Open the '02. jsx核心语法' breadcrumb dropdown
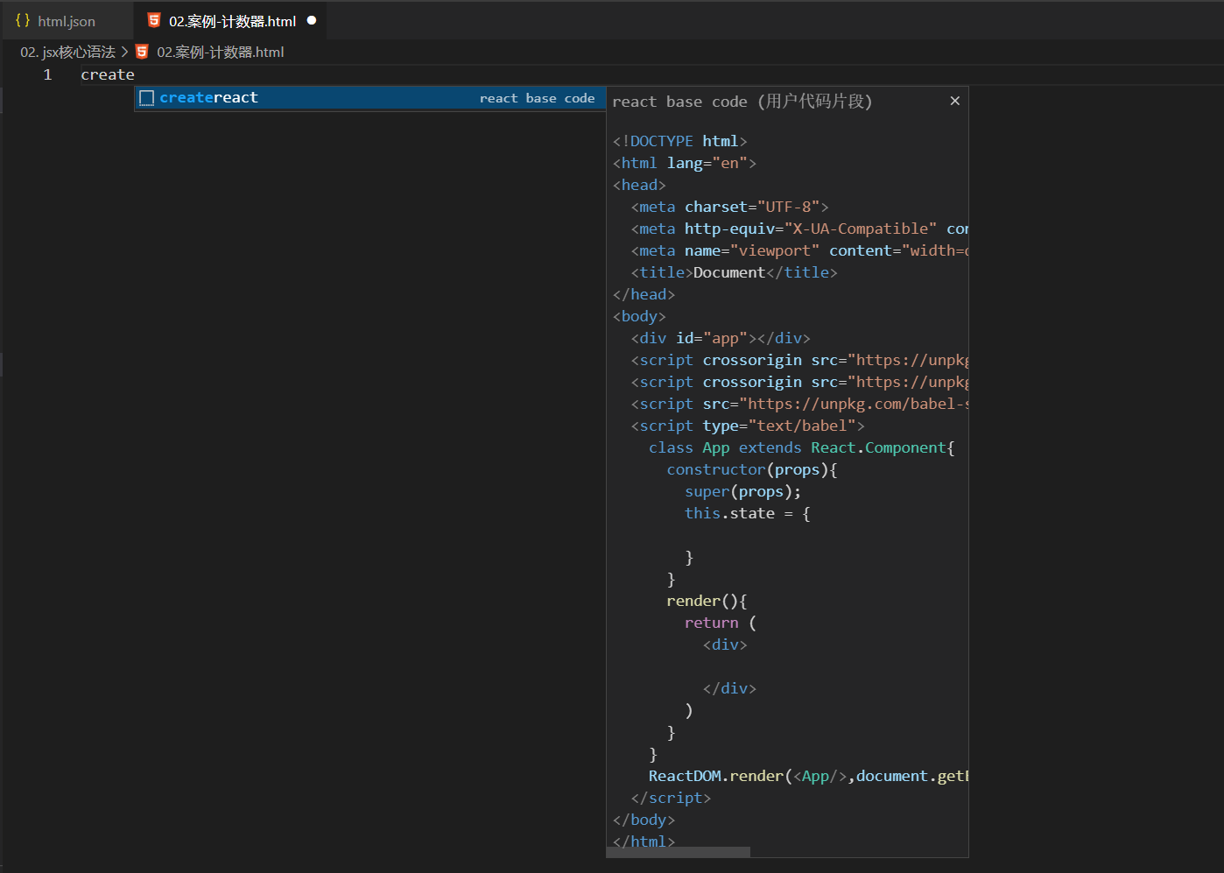The height and width of the screenshot is (873, 1224). click(67, 52)
